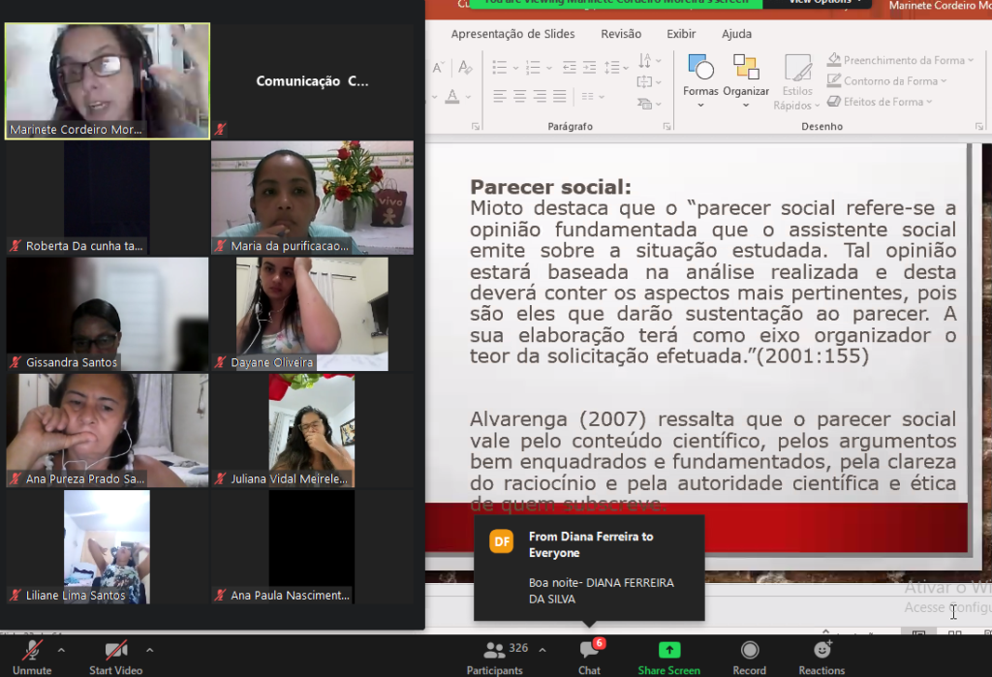The width and height of the screenshot is (992, 677).
Task: Open the Exibir tab
Action: tap(681, 34)
